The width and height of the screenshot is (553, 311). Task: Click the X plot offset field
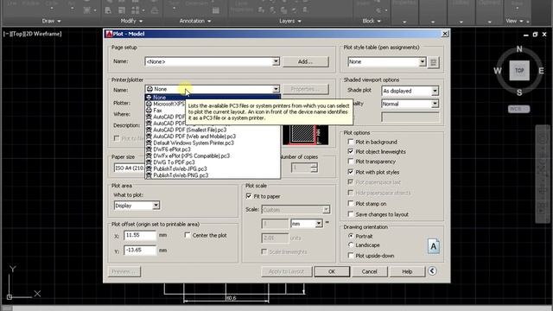[140, 235]
